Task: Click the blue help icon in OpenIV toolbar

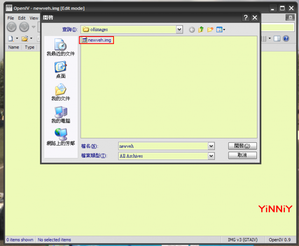Action: [x=286, y=38]
